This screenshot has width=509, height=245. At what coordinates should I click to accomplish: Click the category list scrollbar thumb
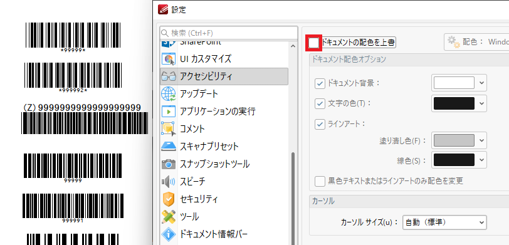click(293, 198)
